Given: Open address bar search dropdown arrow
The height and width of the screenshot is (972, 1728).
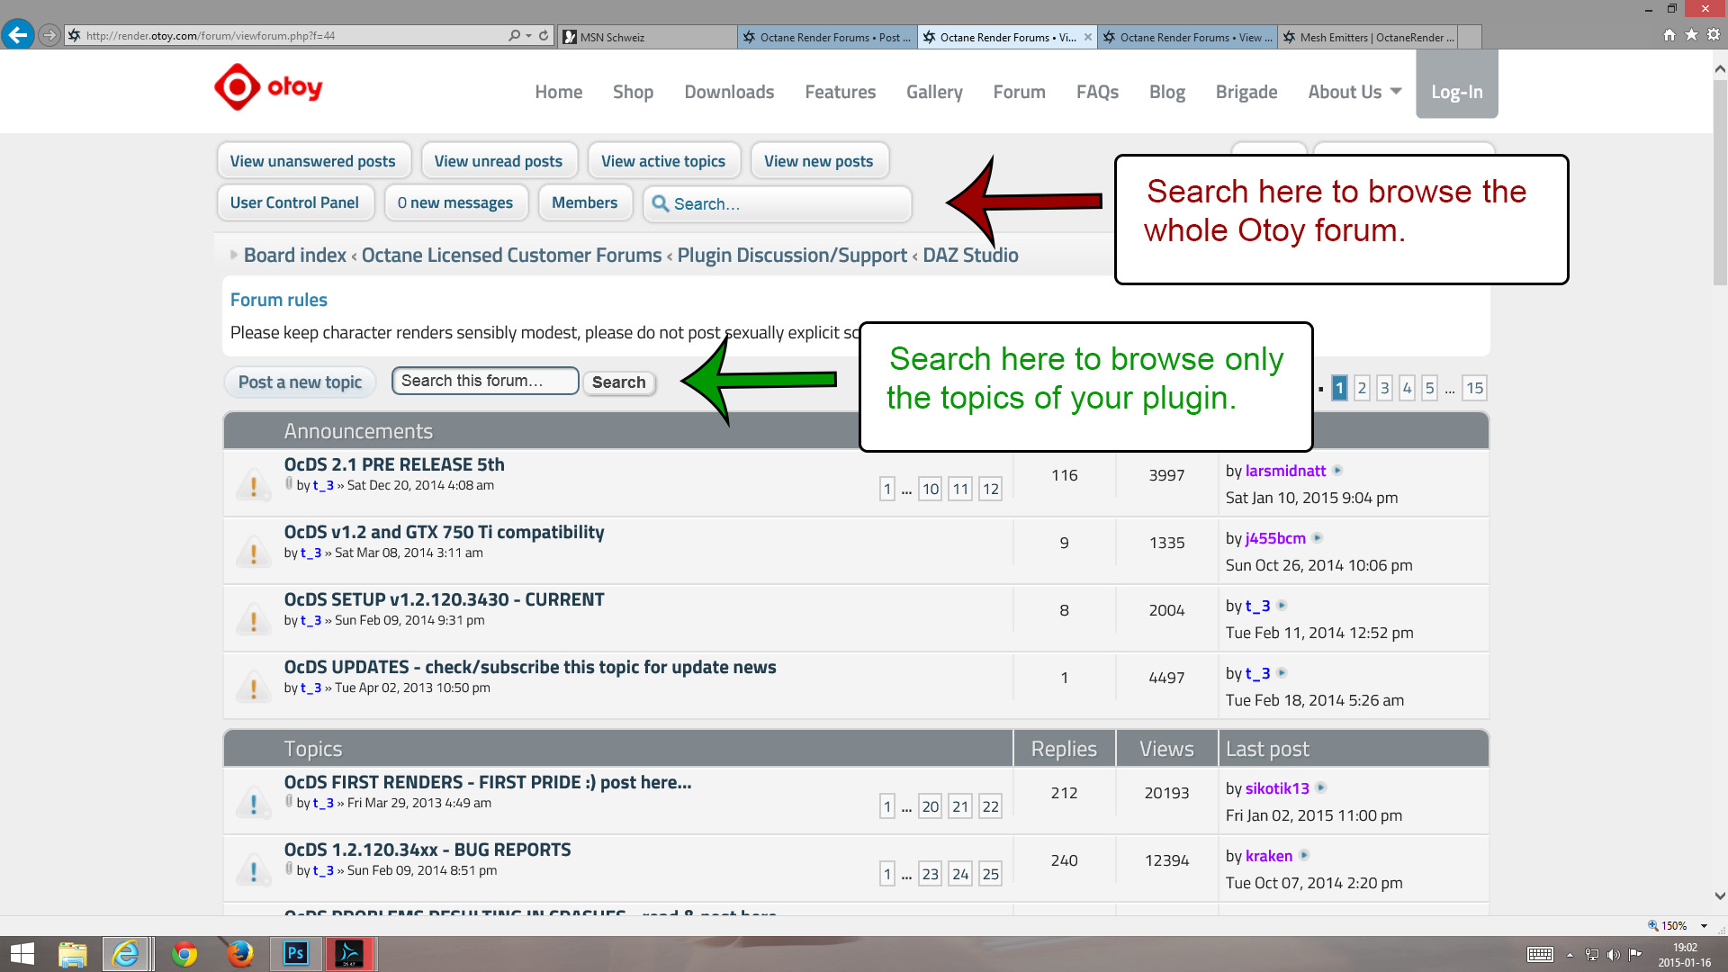Looking at the screenshot, I should point(528,36).
